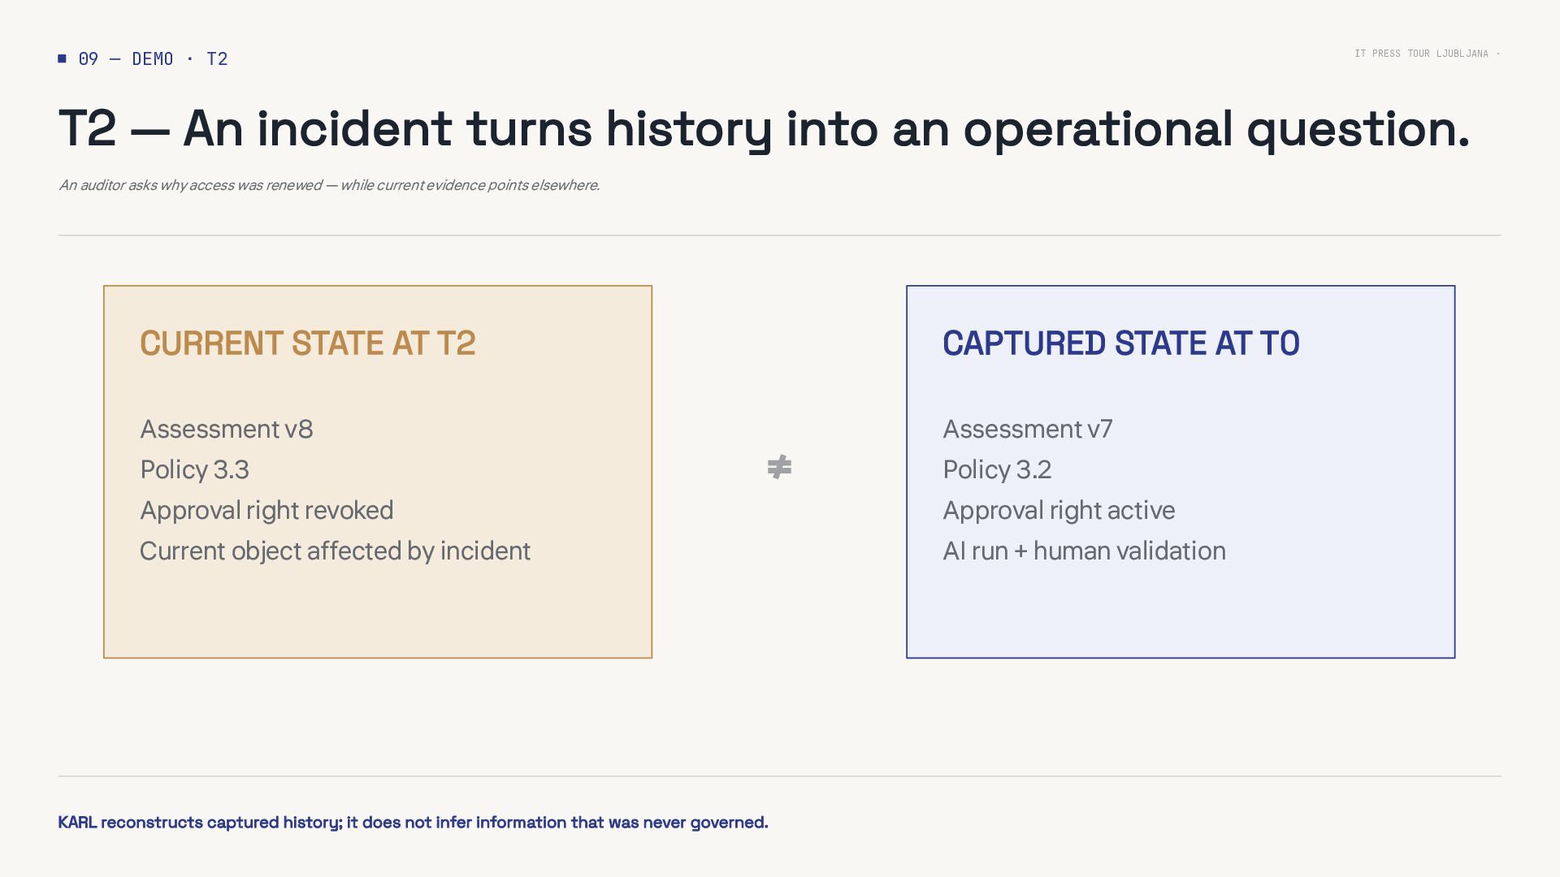Select the "CURRENT STATE AT T2" heading
Image resolution: width=1560 pixels, height=877 pixels.
point(307,343)
